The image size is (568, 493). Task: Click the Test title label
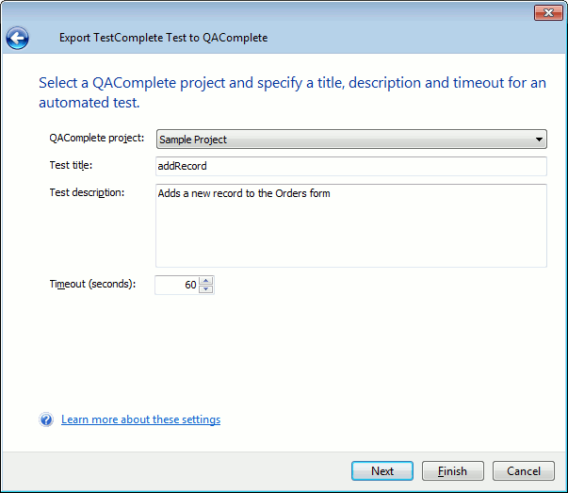[76, 166]
